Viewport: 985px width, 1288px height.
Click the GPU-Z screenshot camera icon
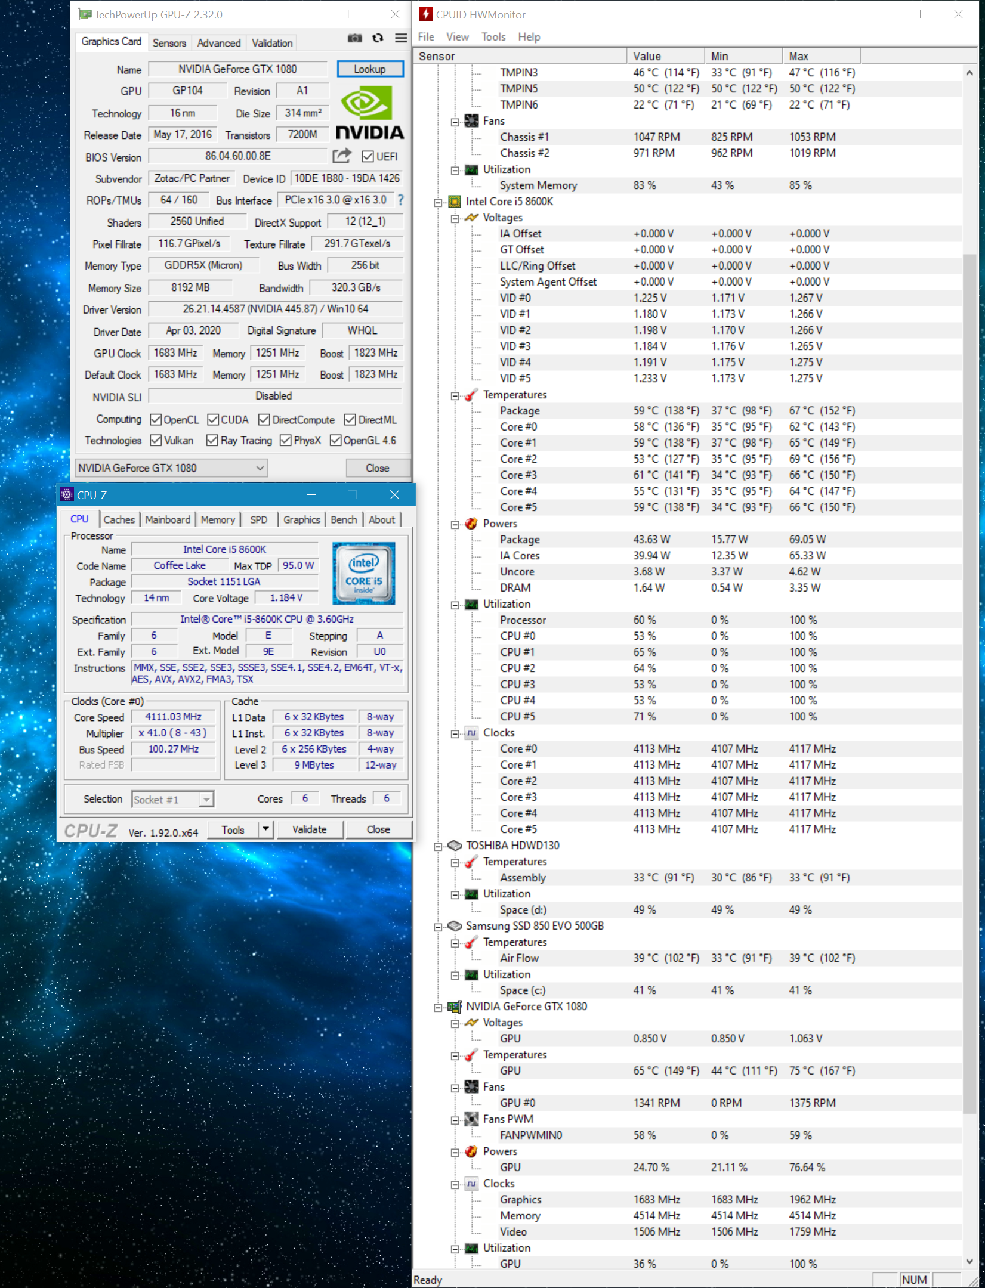(355, 38)
